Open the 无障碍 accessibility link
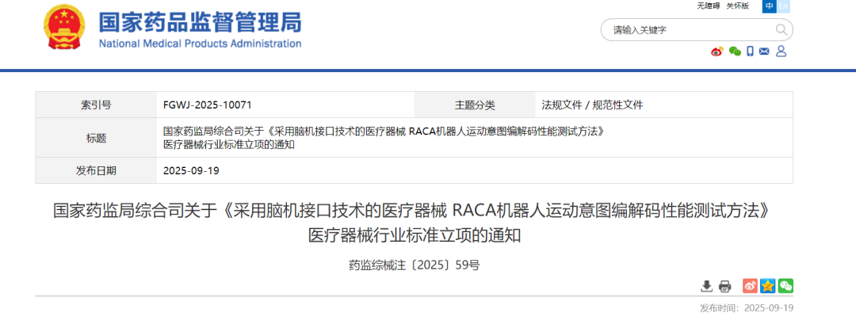The image size is (856, 328). [708, 6]
